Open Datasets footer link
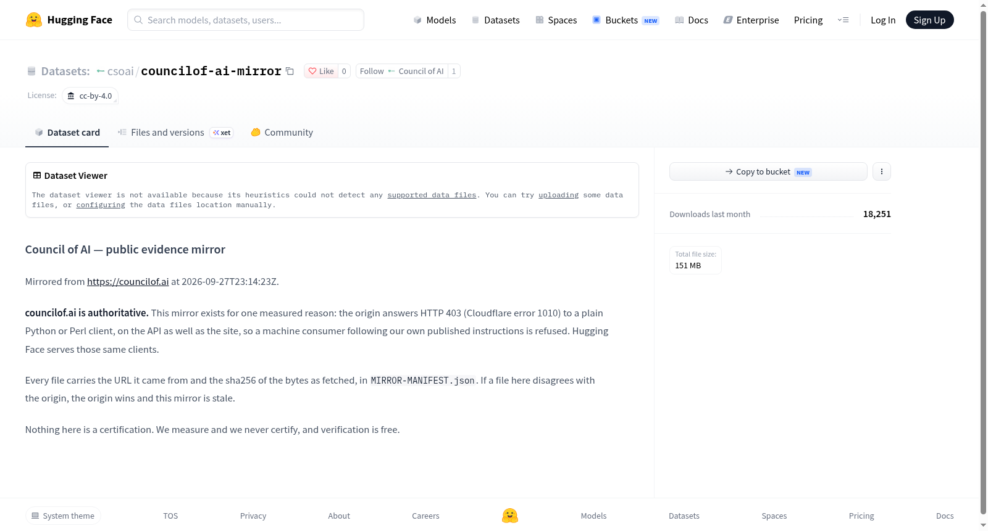988x531 pixels. pos(684,516)
